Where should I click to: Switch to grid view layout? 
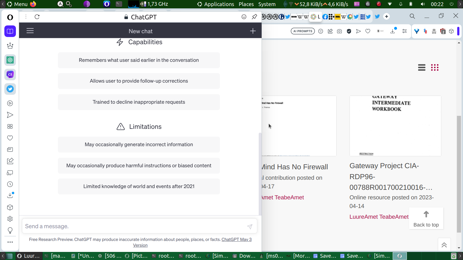[x=435, y=68]
